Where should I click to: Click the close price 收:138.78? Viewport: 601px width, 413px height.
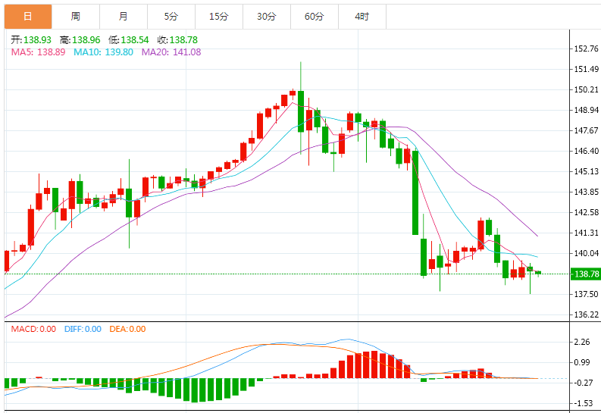177,40
